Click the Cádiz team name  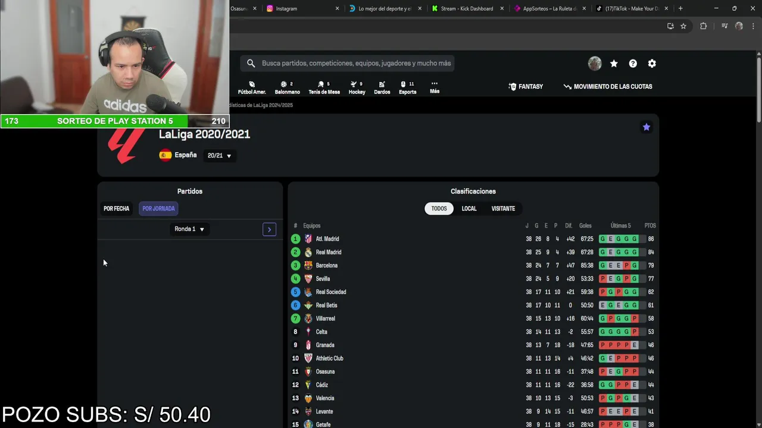click(x=322, y=385)
